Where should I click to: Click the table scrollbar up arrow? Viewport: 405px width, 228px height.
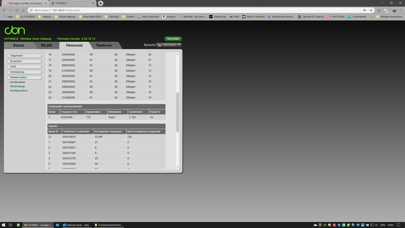[178, 54]
